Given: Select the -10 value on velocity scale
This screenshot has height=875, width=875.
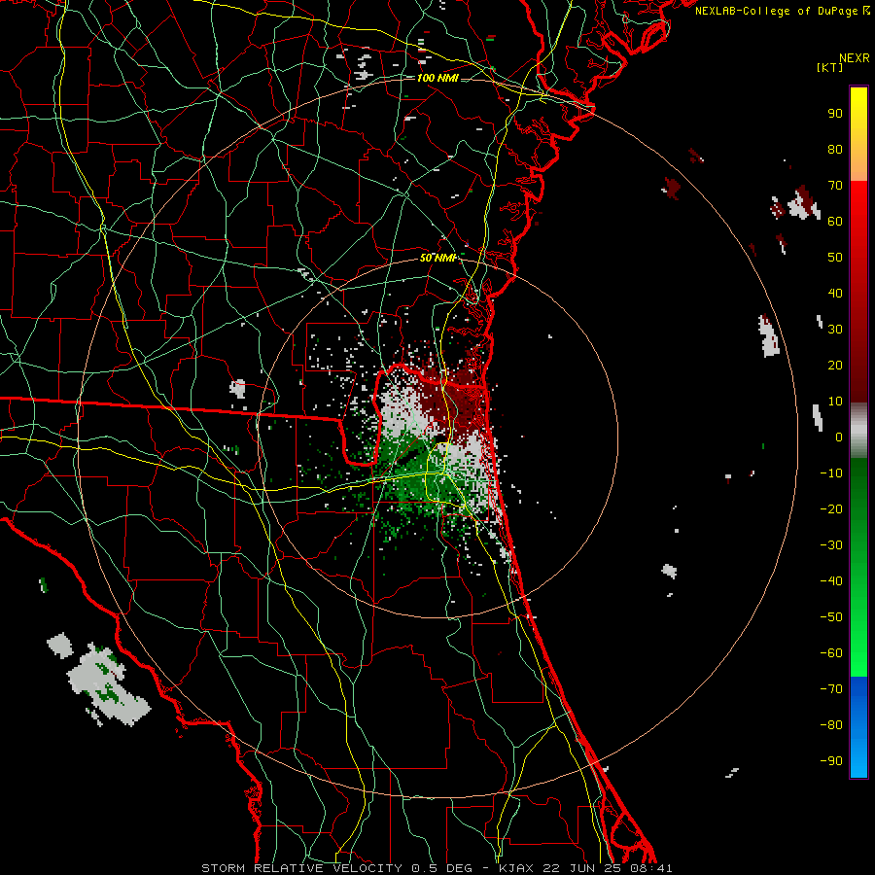Looking at the screenshot, I should tap(831, 473).
